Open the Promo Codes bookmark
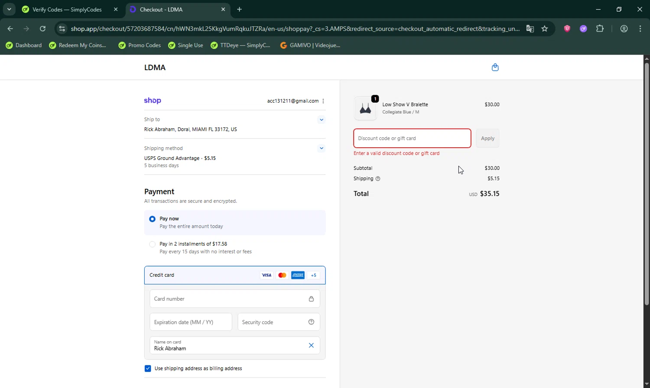This screenshot has width=650, height=388. coord(140,45)
